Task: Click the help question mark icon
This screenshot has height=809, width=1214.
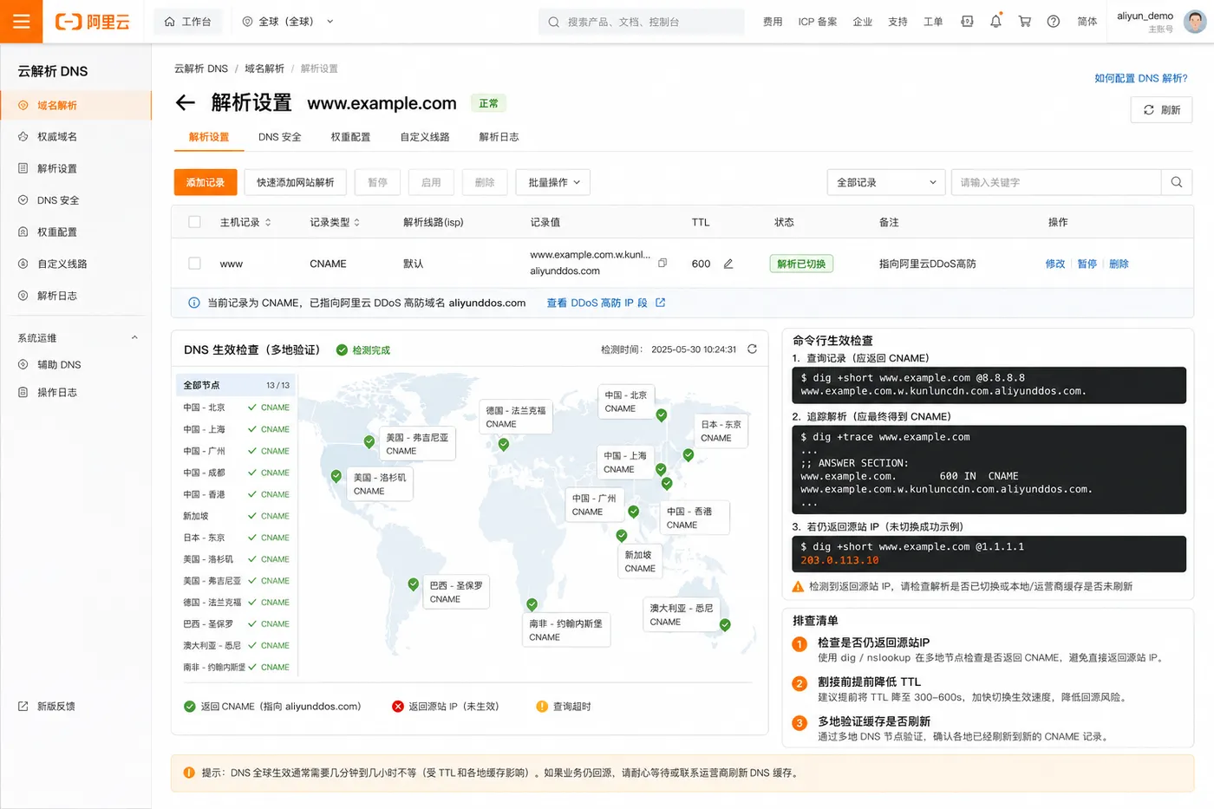Action: (x=1053, y=22)
